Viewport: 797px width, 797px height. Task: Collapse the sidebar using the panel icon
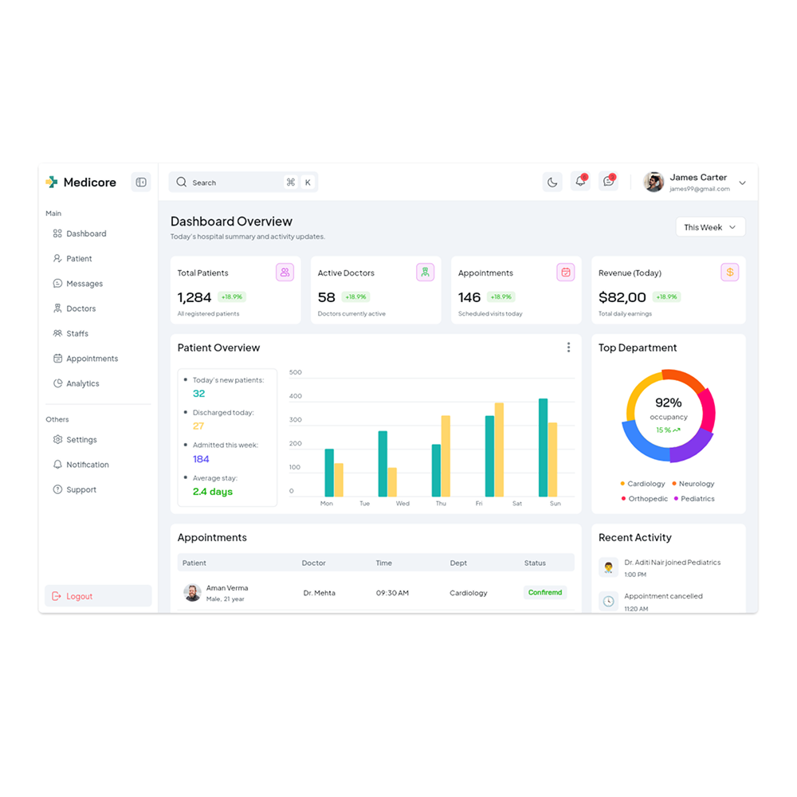click(x=141, y=183)
